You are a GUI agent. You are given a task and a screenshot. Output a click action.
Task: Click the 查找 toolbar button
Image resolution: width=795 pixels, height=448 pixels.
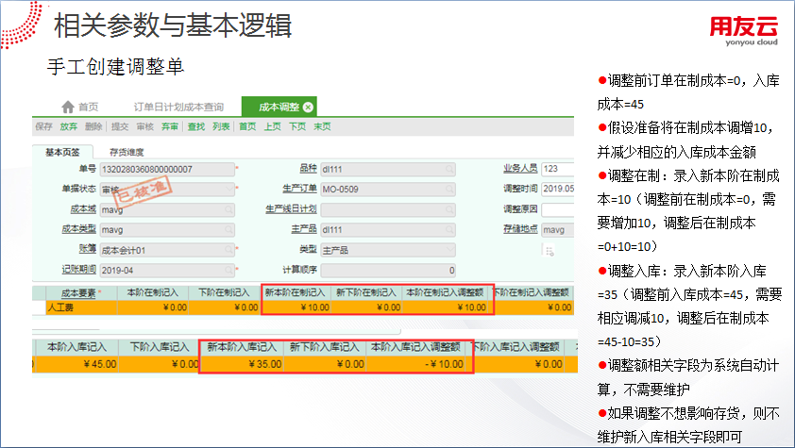click(195, 126)
